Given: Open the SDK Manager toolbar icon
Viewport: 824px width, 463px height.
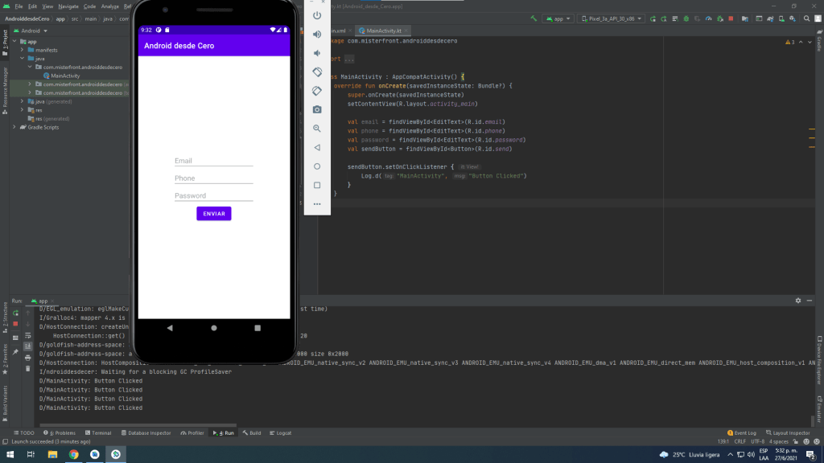Looking at the screenshot, I should point(793,18).
